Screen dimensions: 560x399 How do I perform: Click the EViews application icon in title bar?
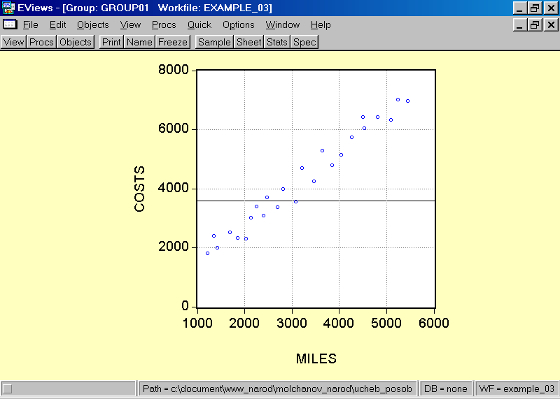[x=8, y=8]
